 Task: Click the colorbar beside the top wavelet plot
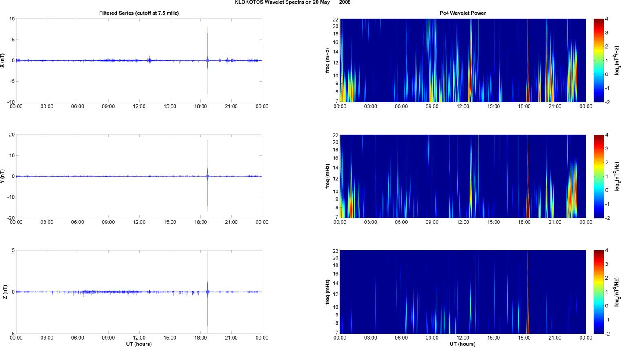[x=598, y=60]
